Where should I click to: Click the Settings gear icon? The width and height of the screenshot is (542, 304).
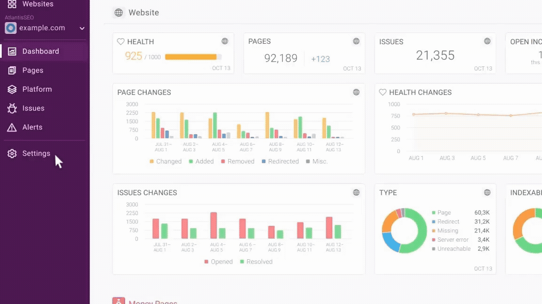[12, 153]
